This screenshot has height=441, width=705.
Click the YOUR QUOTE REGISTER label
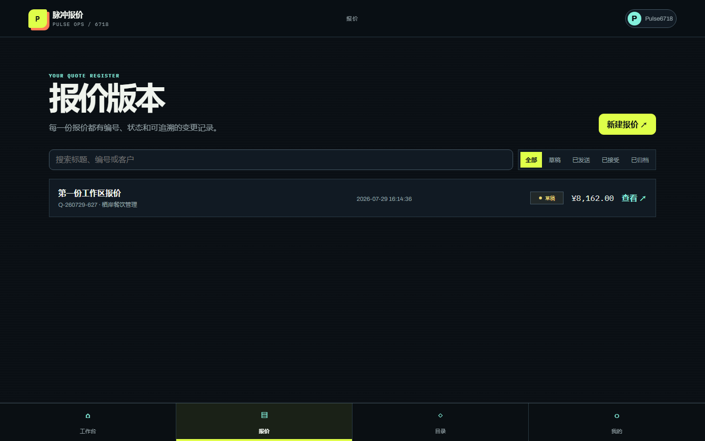click(x=84, y=76)
